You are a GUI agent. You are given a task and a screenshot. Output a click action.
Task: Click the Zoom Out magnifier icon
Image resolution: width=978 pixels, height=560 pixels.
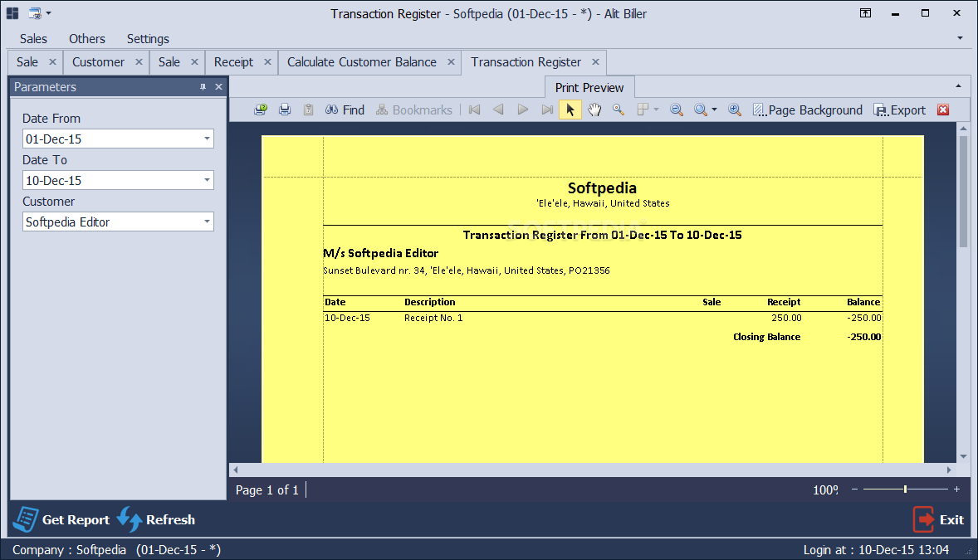tap(676, 110)
